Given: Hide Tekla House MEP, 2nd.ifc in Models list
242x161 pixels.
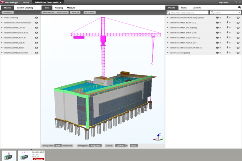Looking at the screenshot, I should 36,28.
